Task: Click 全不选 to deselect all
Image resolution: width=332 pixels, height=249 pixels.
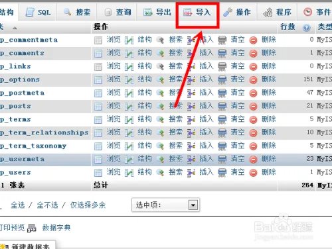Action: [47, 205]
